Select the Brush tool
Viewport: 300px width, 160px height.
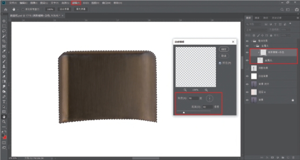coord(4,61)
